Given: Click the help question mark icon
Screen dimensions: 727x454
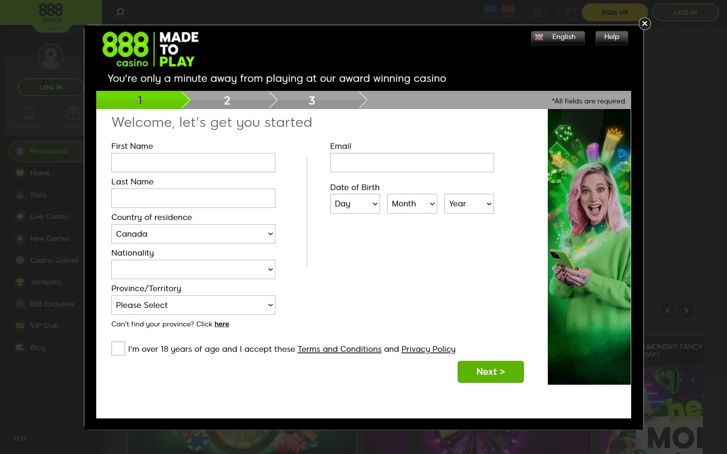Looking at the screenshot, I should 567,12.
